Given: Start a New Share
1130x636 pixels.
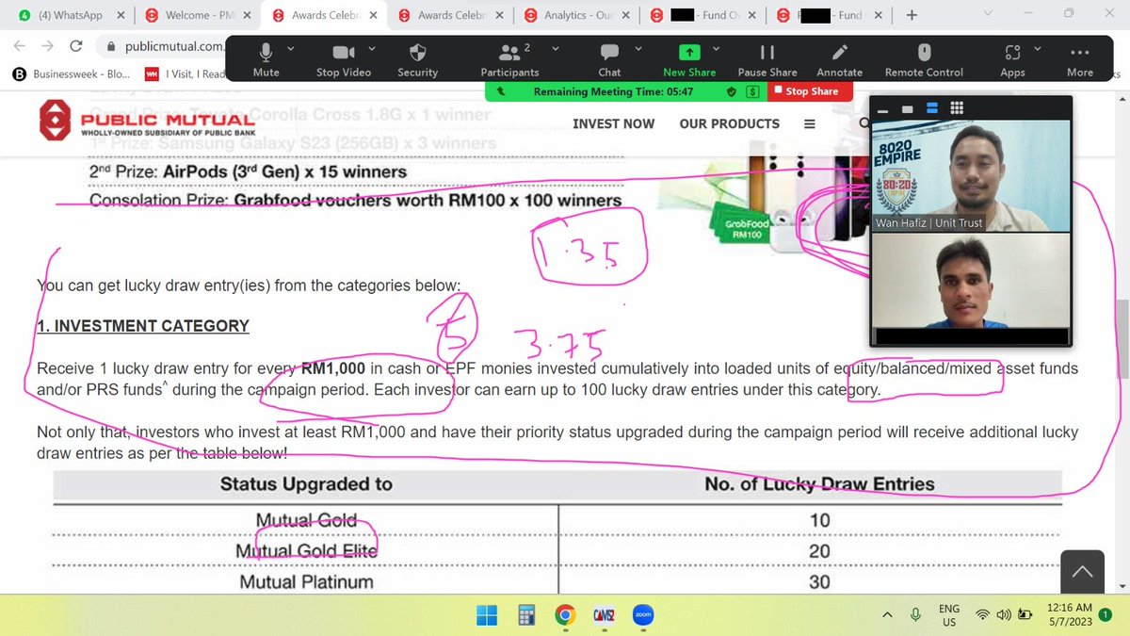Looking at the screenshot, I should point(689,59).
